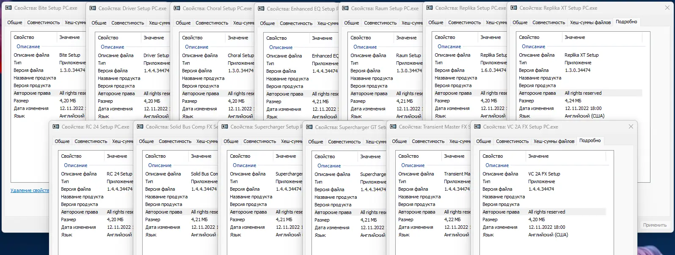Open Совместимость tab in Transient Master window
This screenshot has height=255, width=675.
tap(428, 141)
